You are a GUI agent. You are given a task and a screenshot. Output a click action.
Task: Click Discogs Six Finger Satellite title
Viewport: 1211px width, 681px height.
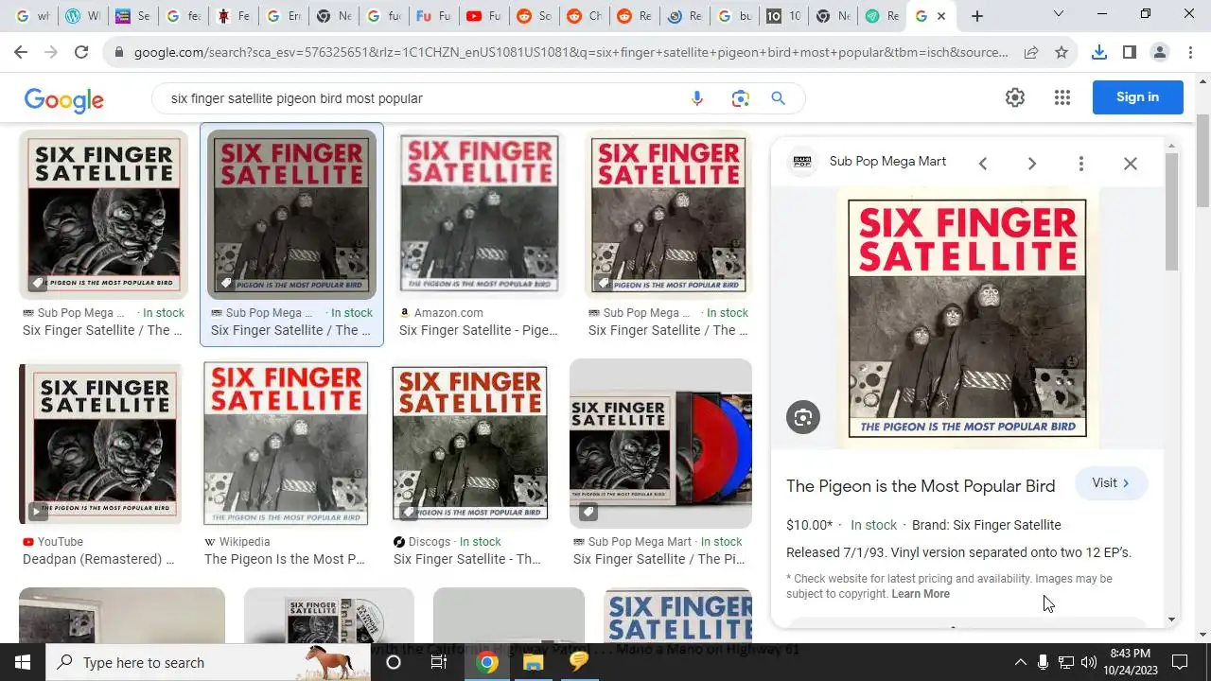(x=467, y=559)
